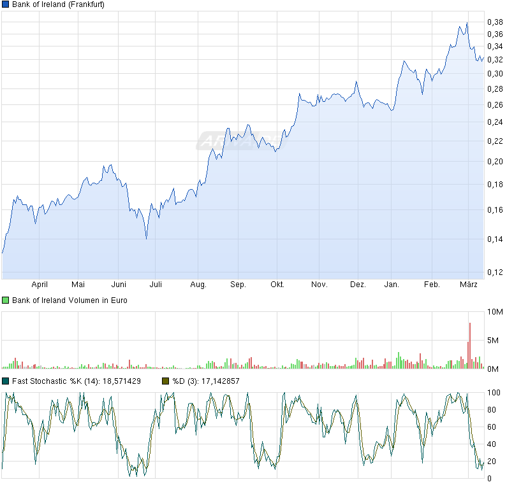The image size is (521, 487).
Task: Click the 0,32 price axis value
Action: [x=495, y=60]
